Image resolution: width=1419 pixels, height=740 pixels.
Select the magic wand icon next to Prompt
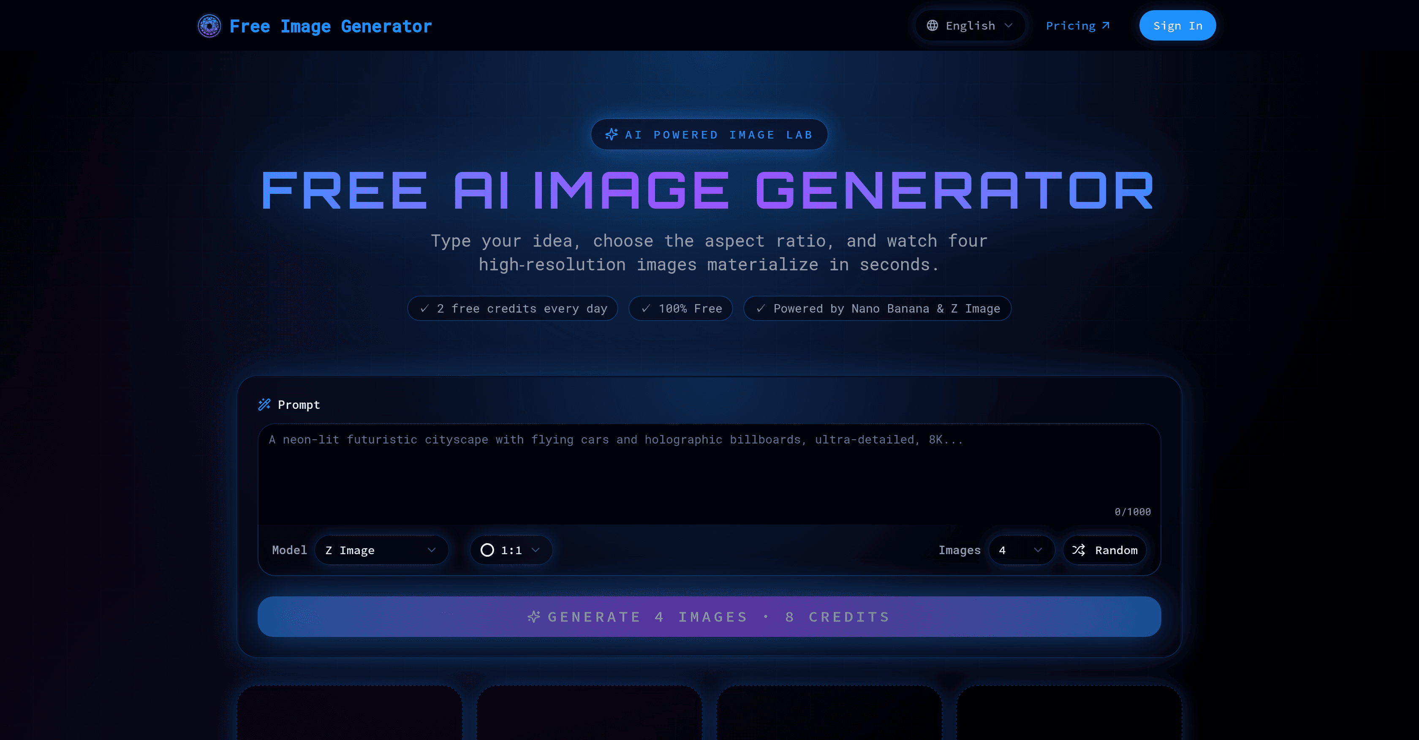click(265, 405)
